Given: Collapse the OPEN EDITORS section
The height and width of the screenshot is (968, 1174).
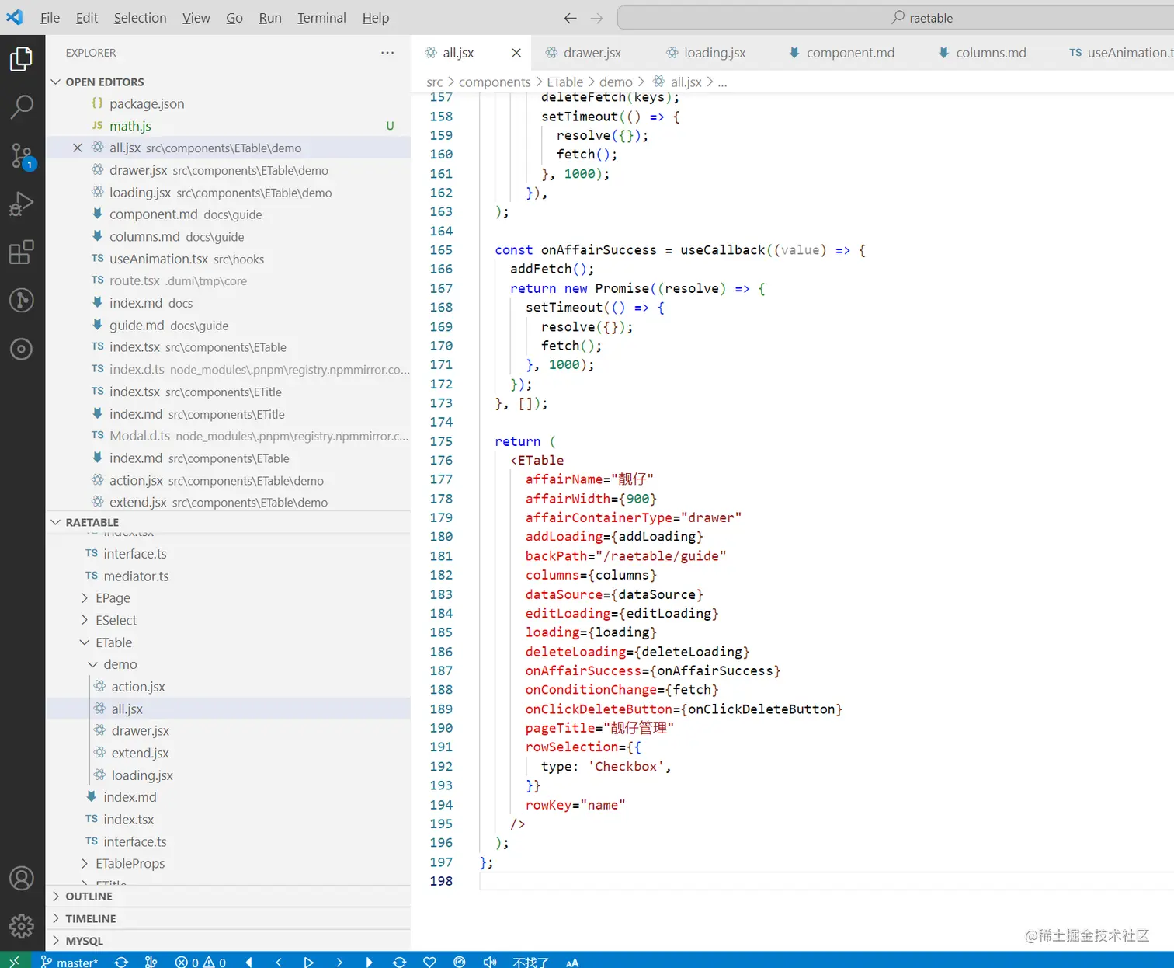Looking at the screenshot, I should pyautogui.click(x=56, y=82).
